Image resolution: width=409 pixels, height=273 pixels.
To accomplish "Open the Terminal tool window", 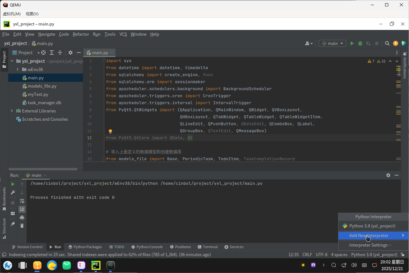I will 208,247.
